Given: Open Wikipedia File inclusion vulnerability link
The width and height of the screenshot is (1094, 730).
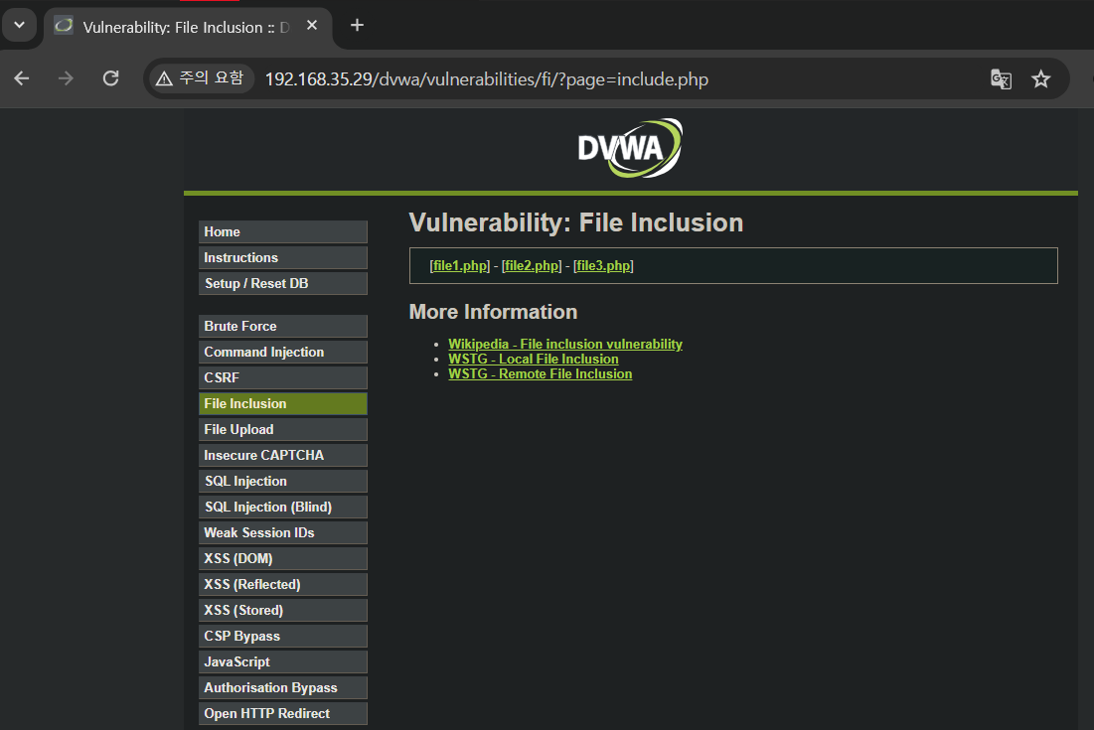Looking at the screenshot, I should (565, 344).
